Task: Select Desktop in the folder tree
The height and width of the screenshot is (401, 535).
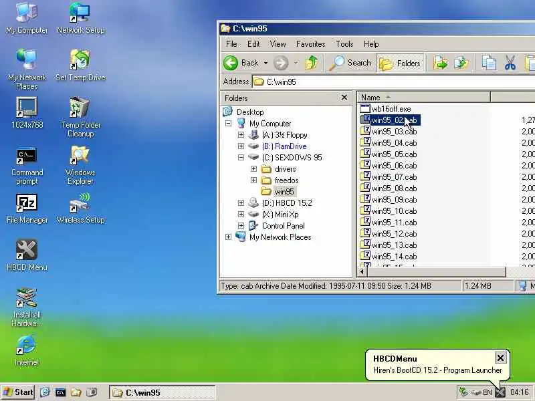Action: [x=250, y=112]
